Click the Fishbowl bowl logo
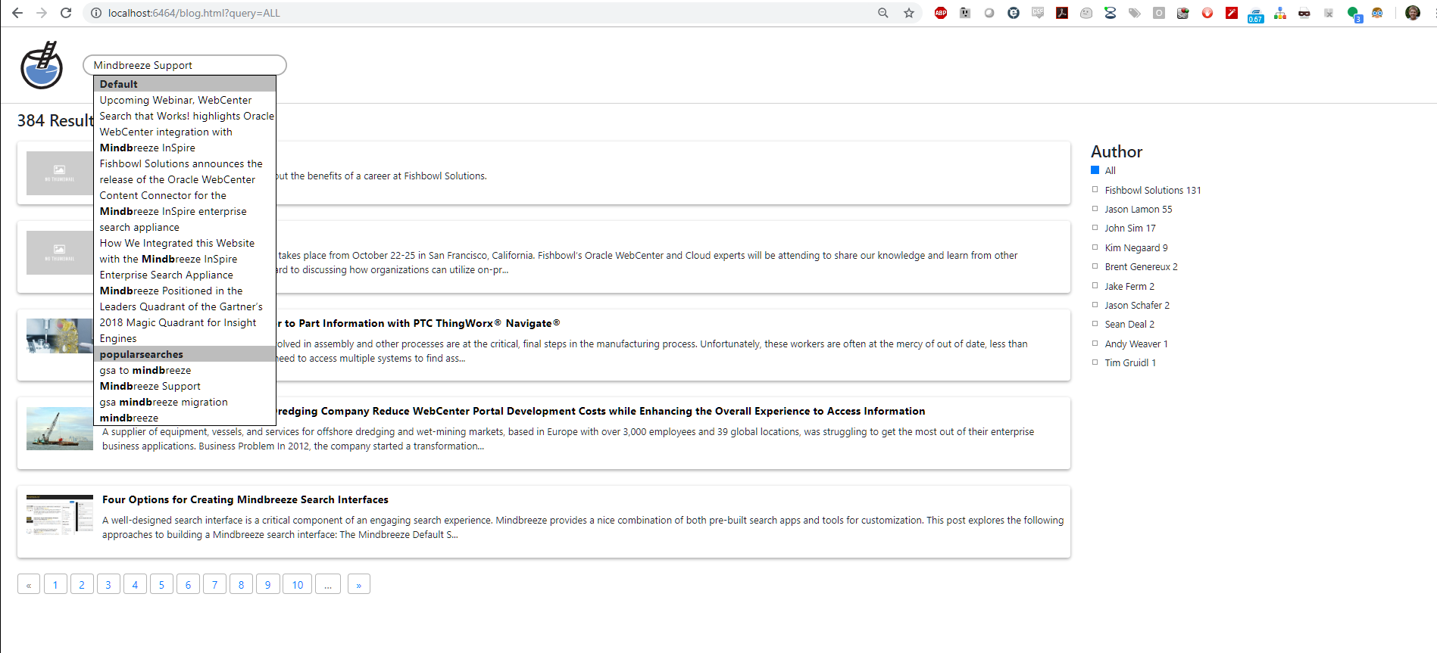The image size is (1437, 653). [42, 65]
